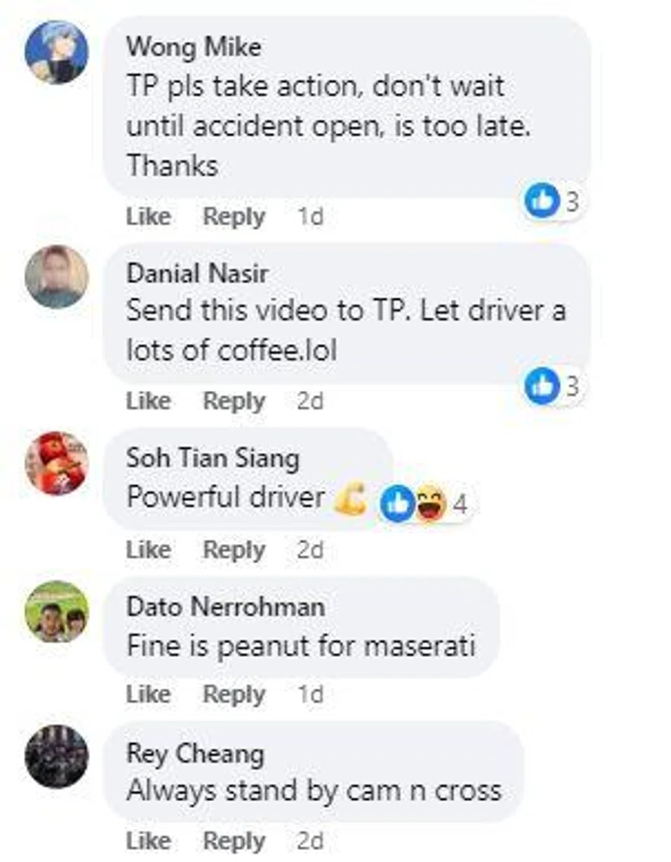View like reactions on Danial Nasir's comment
671x862 pixels.
[552, 386]
